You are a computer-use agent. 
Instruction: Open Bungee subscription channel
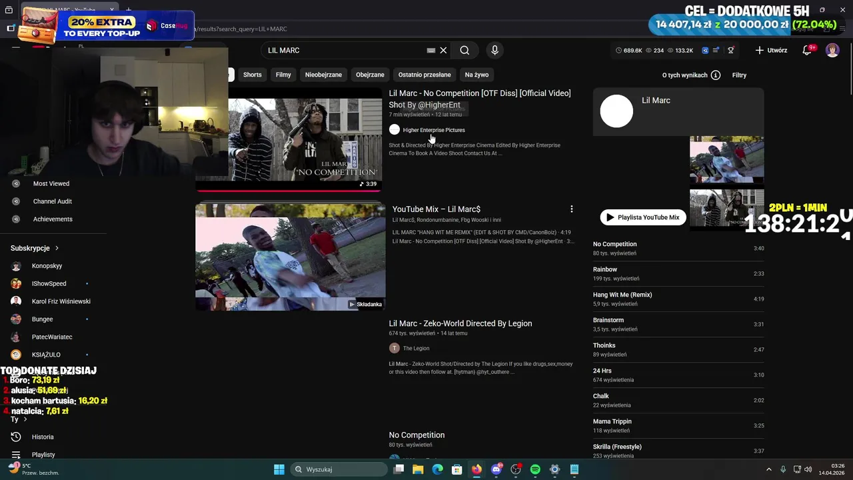(x=42, y=319)
